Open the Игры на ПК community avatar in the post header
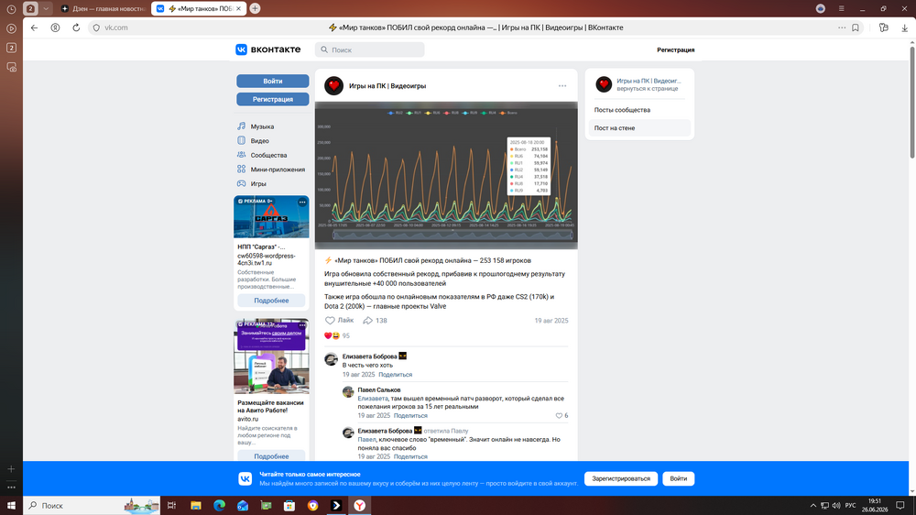 click(x=333, y=86)
